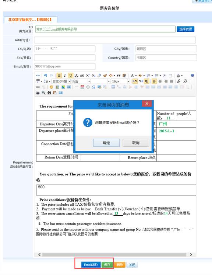
Task: Click 取消 in the message dialog
Action: (x=136, y=143)
